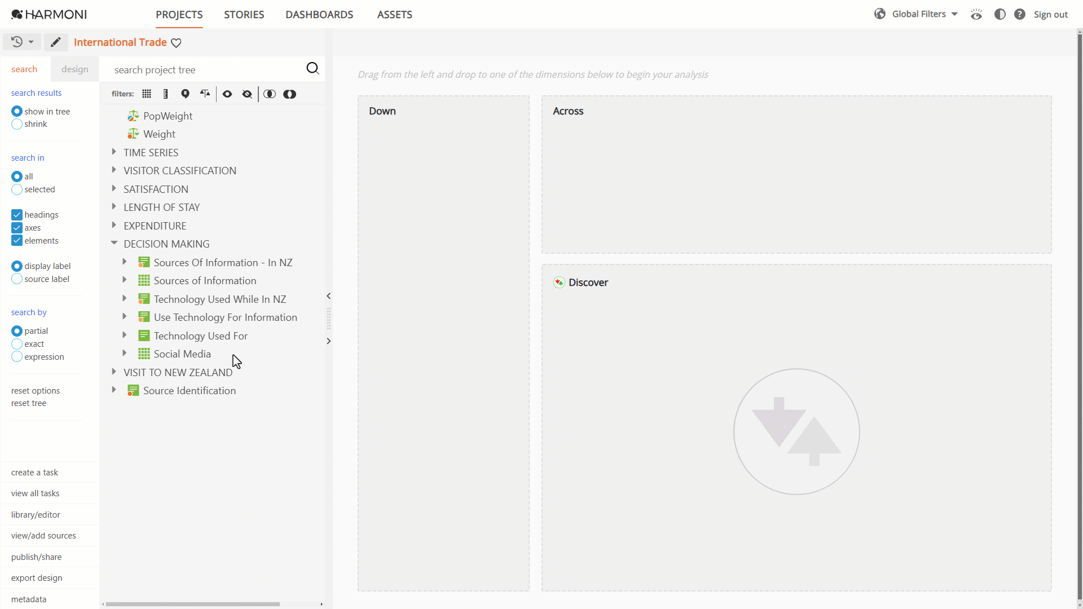The width and height of the screenshot is (1083, 609).
Task: Select exact search radio option
Action: pyautogui.click(x=17, y=344)
